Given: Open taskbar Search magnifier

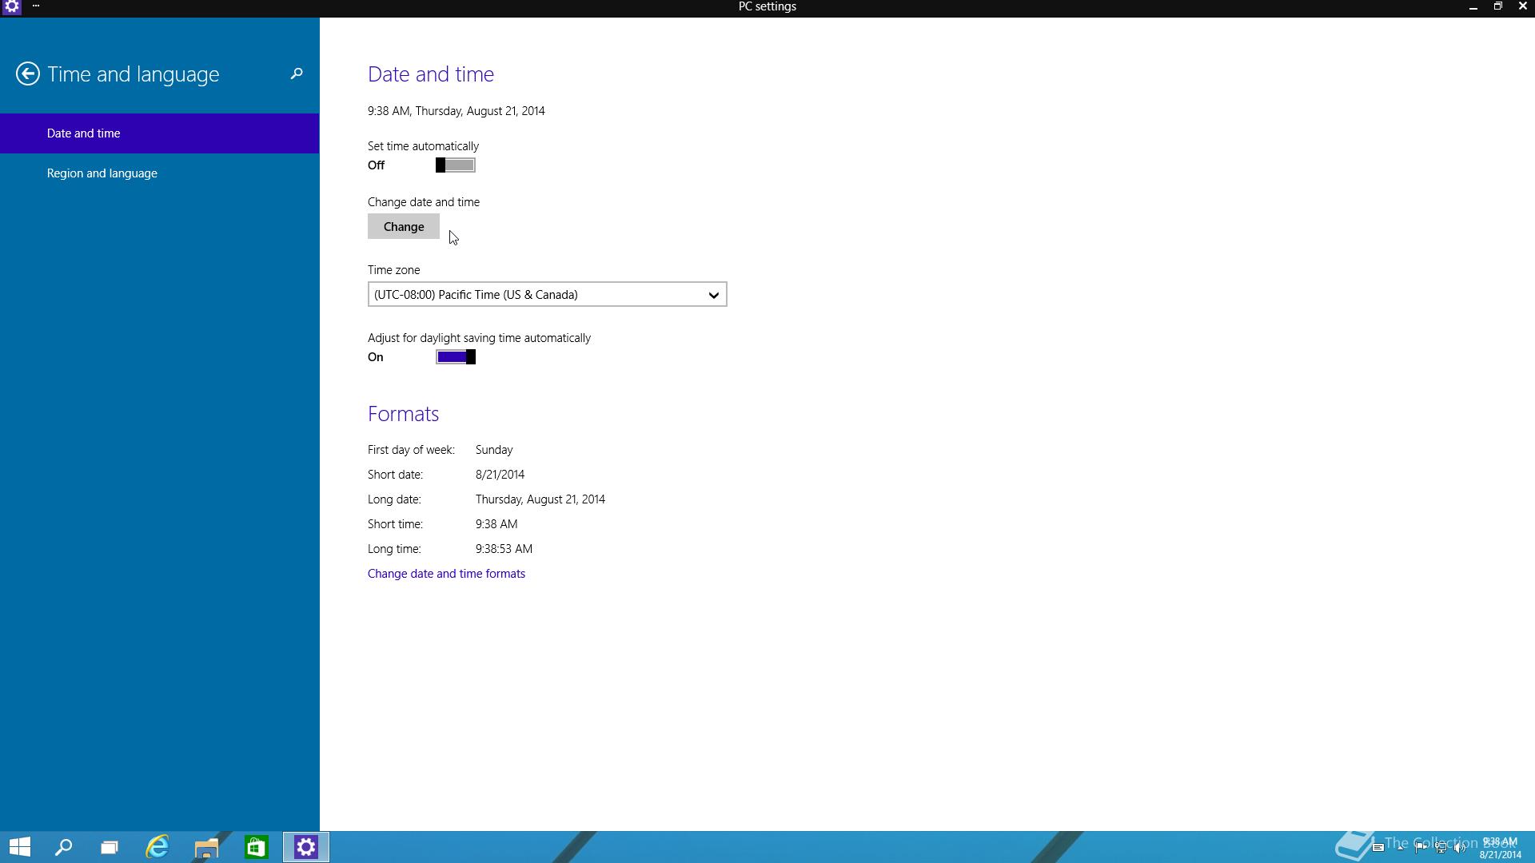Looking at the screenshot, I should click(x=63, y=847).
